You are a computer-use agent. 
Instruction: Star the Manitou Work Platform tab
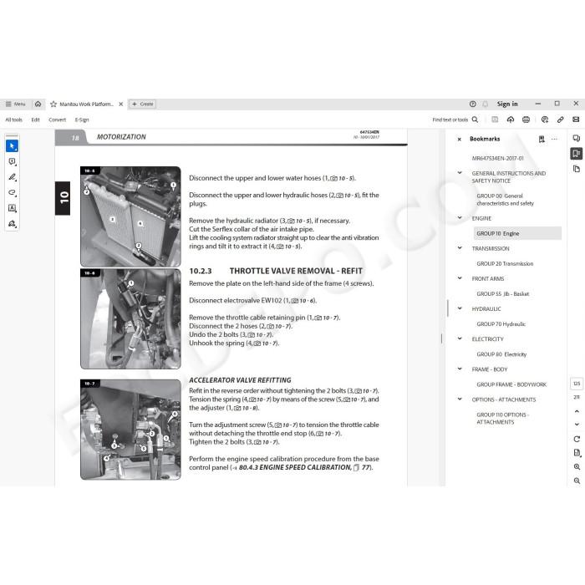53,104
